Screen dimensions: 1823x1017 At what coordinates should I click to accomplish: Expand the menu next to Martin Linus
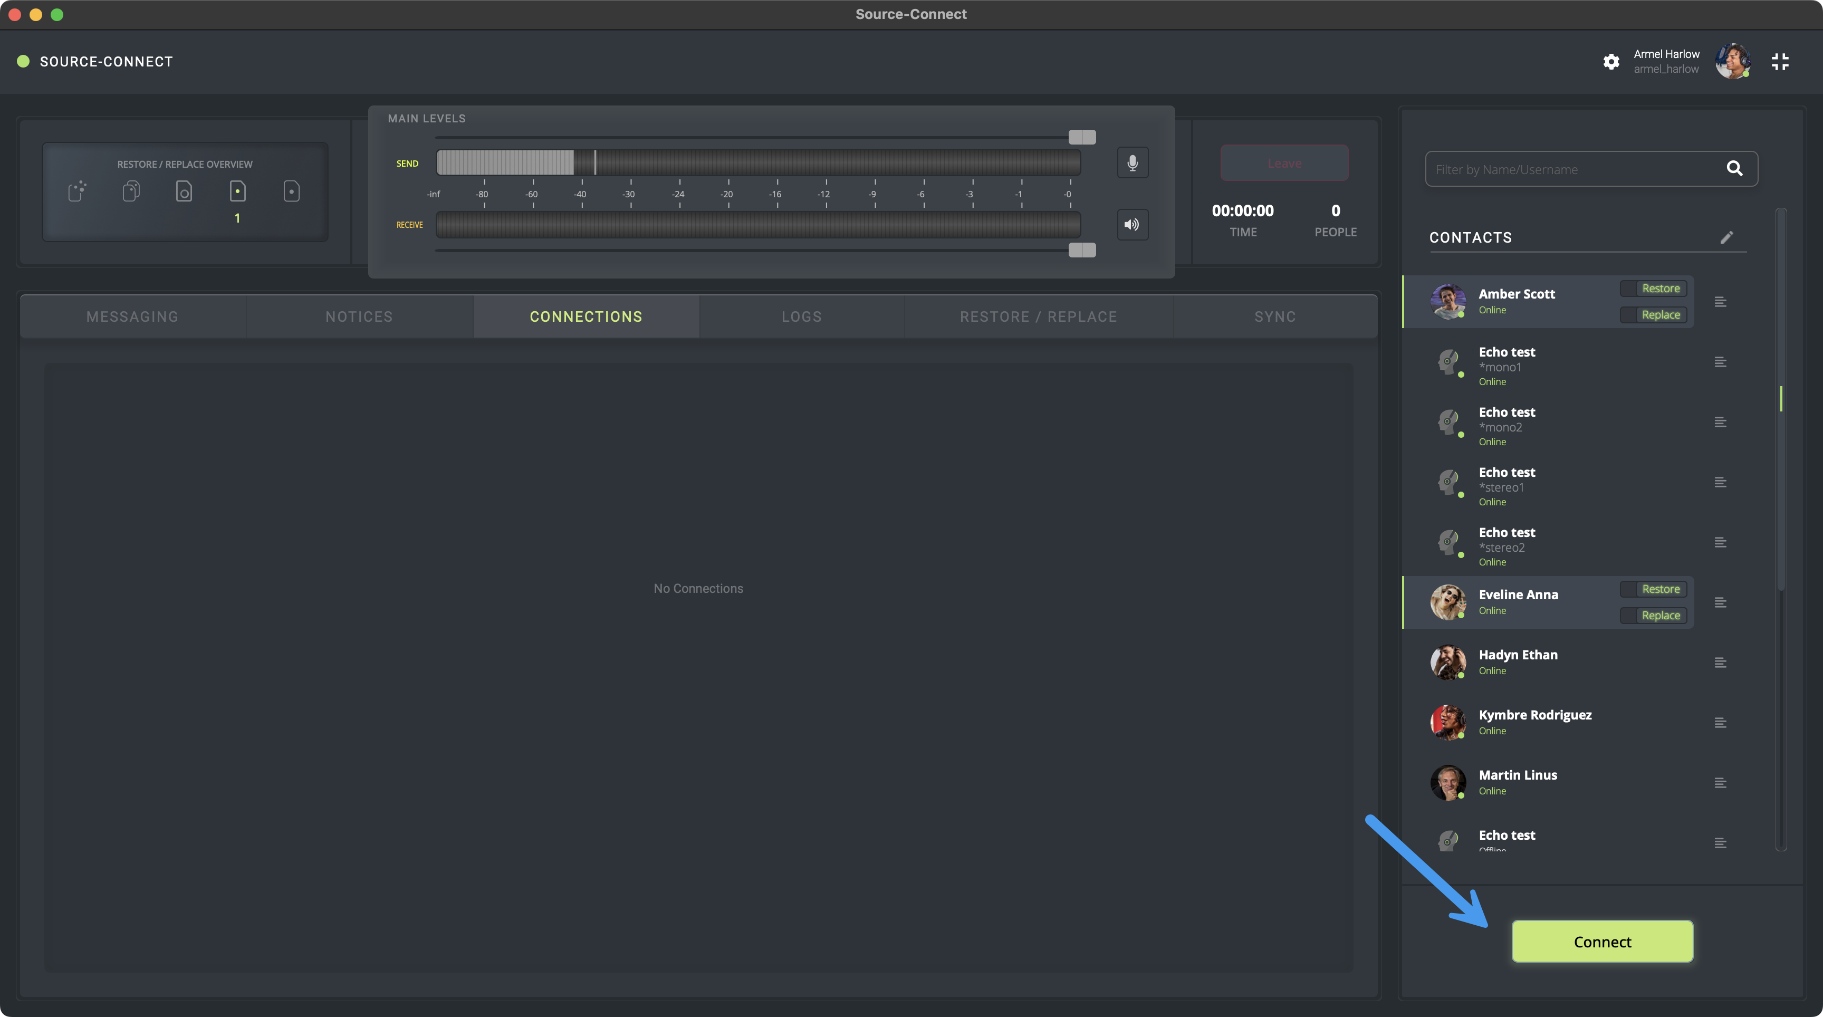1720,783
